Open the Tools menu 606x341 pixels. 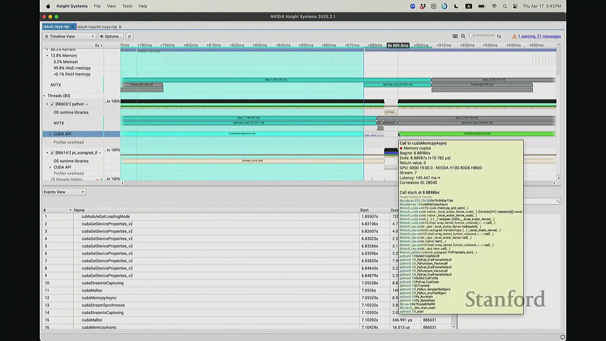(x=127, y=6)
